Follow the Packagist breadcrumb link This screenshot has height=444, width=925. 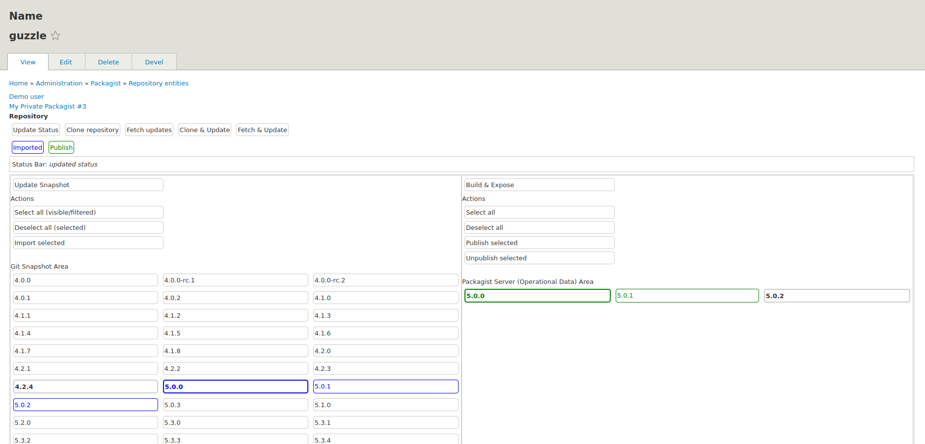(x=106, y=83)
